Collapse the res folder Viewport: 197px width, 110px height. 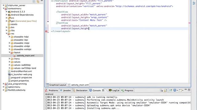tap(6, 34)
